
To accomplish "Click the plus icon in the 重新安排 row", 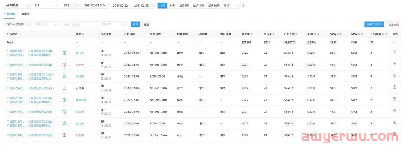I will click(x=394, y=99).
